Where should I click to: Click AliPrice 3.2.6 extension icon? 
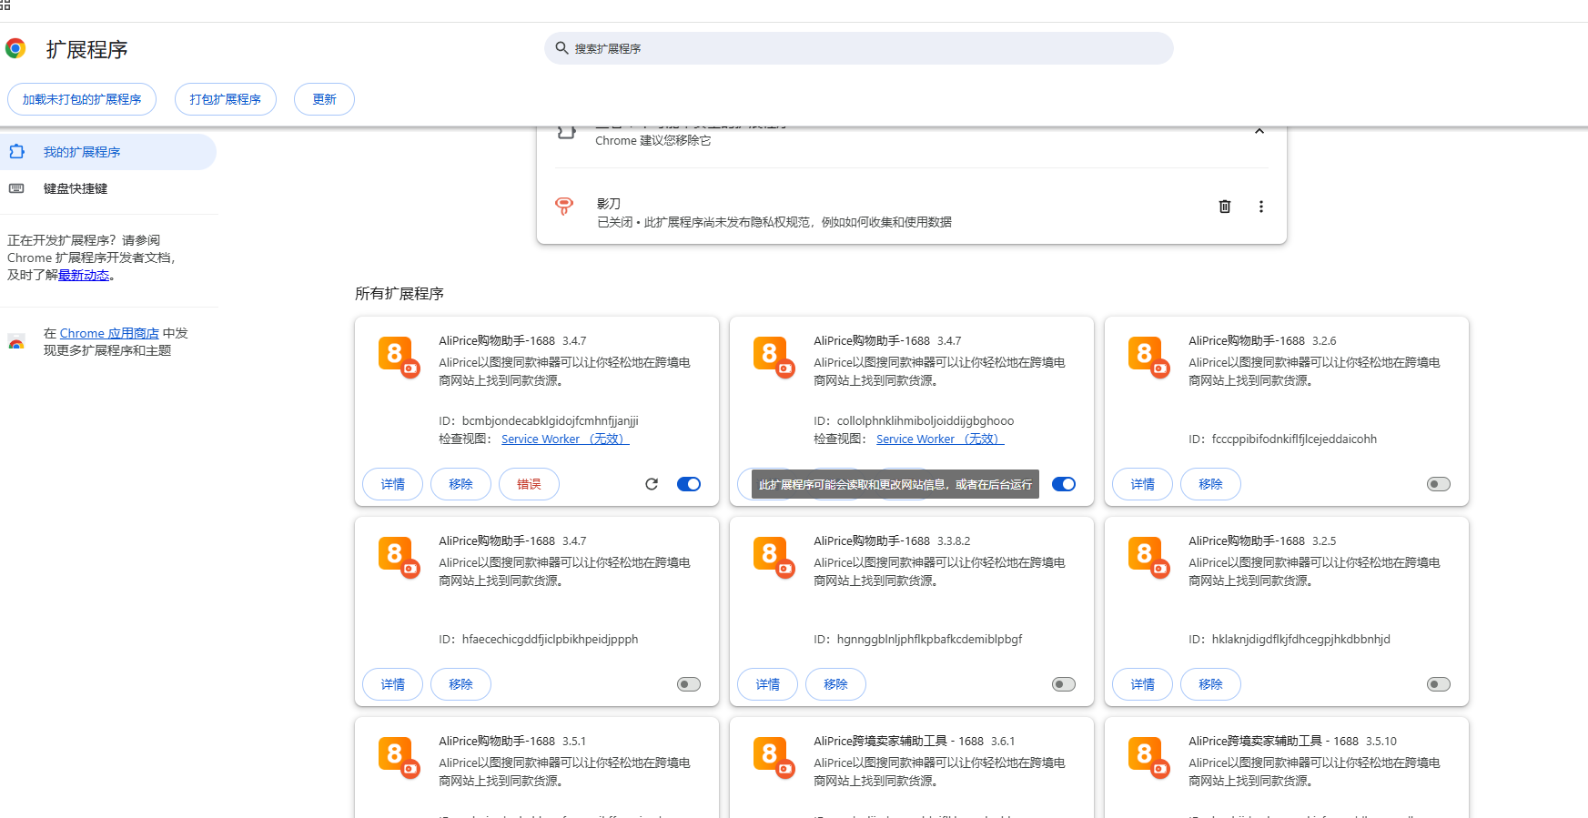point(1148,356)
